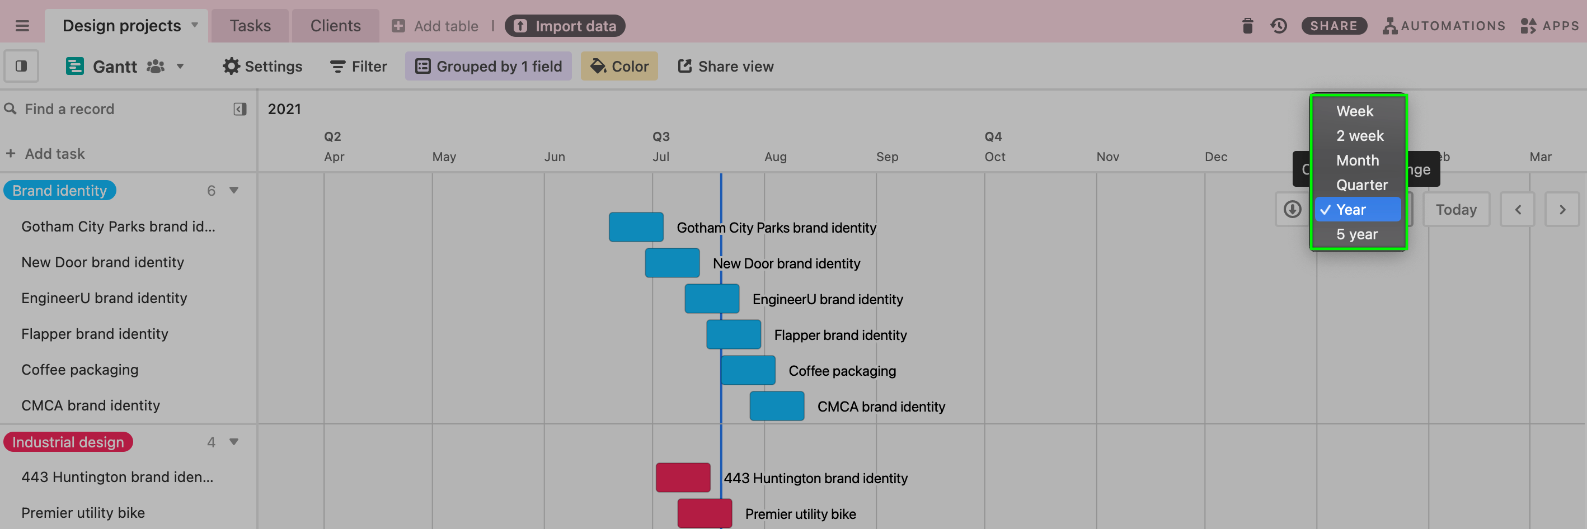Click the trash icon in header

pos(1247,26)
